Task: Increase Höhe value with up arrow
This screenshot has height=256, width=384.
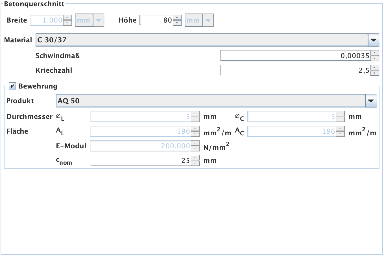Action: (177, 17)
